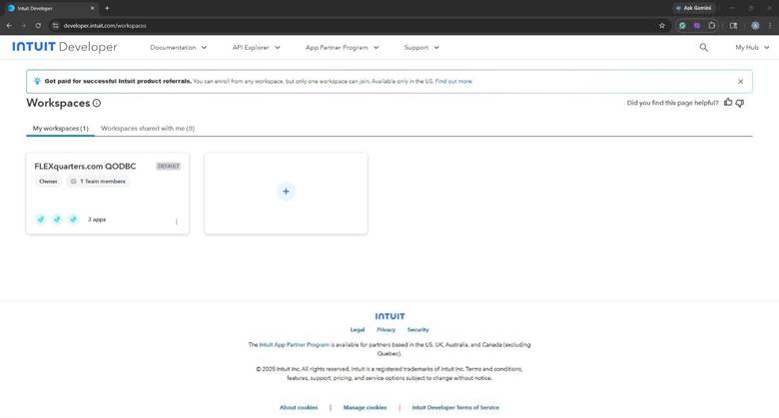Screen dimensions: 779x418
Task: Reload the page with the refresh icon
Action: click(x=38, y=25)
